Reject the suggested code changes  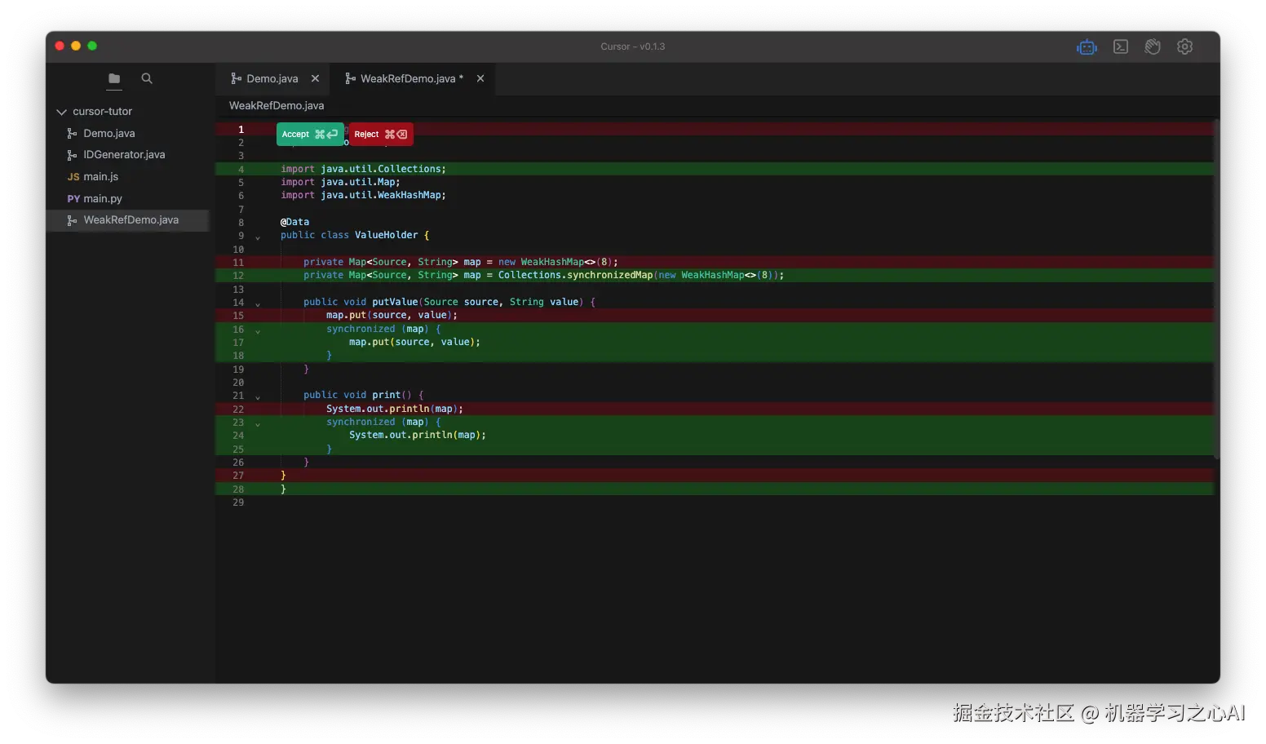[380, 134]
